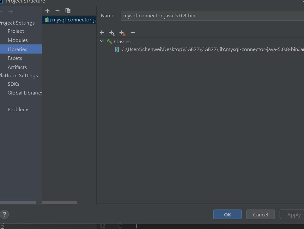The width and height of the screenshot is (304, 229).
Task: Remove the selected library from list
Action: [x=58, y=11]
